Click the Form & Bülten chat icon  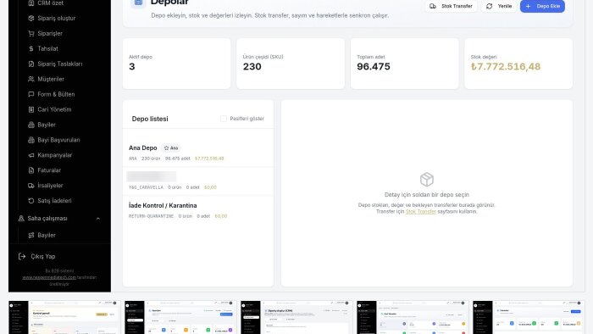pos(31,94)
